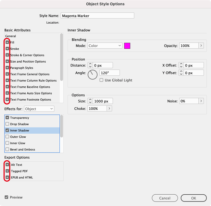
Task: Click the Size value field
Action: 103,101
